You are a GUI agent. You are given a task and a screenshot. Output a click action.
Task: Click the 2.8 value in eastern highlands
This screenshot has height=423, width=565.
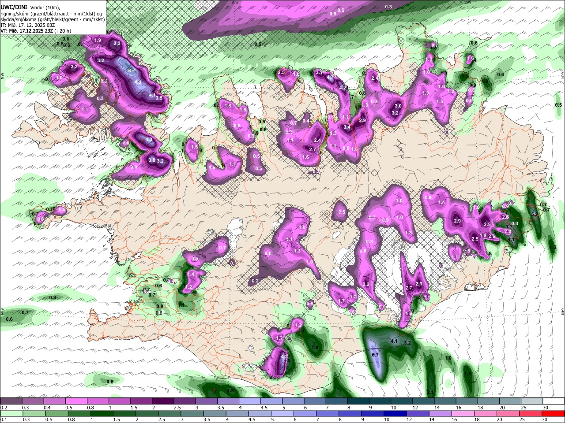click(x=487, y=224)
